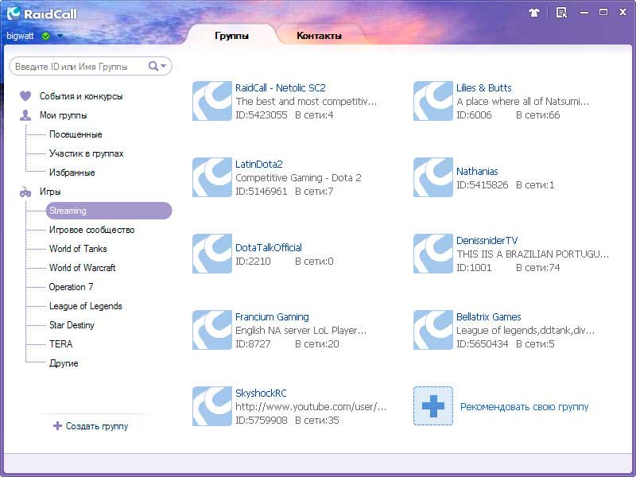Viewport: 636px width, 477px height.
Task: Select World of Tanks category
Action: tap(78, 249)
